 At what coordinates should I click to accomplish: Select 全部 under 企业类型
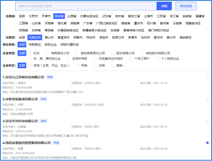[22, 53]
